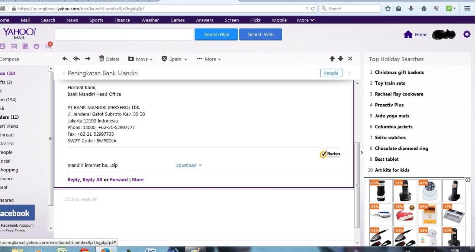Screen dimensions: 476x252
Task: Open the Sports menu item
Action: (x=96, y=20)
